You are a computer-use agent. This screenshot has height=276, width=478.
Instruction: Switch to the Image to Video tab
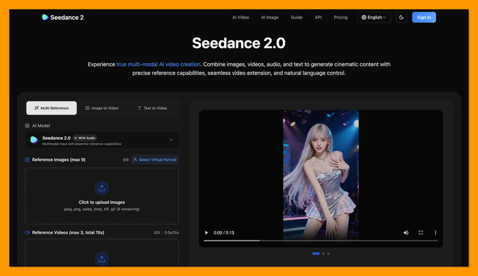(x=102, y=108)
